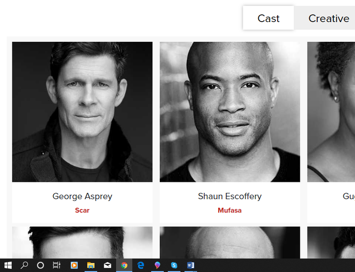Switch to the Creative tab
355x272 pixels.
(329, 18)
